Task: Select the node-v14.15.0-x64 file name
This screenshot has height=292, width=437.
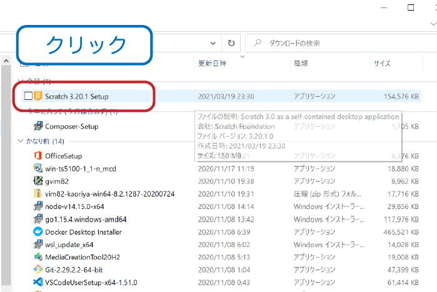Action: coord(74,207)
